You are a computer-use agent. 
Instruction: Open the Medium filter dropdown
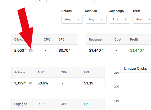point(96,19)
